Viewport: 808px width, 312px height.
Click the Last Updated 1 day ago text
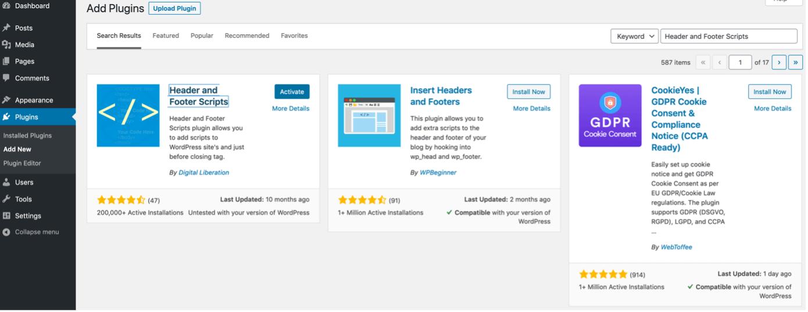755,274
